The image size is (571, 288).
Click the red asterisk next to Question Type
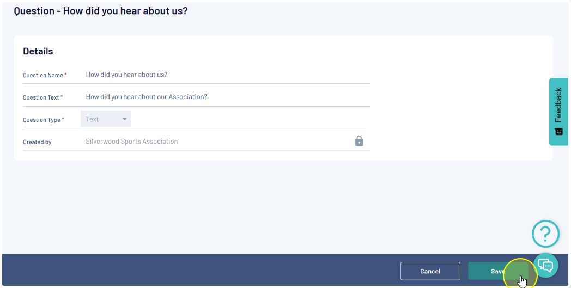63,119
